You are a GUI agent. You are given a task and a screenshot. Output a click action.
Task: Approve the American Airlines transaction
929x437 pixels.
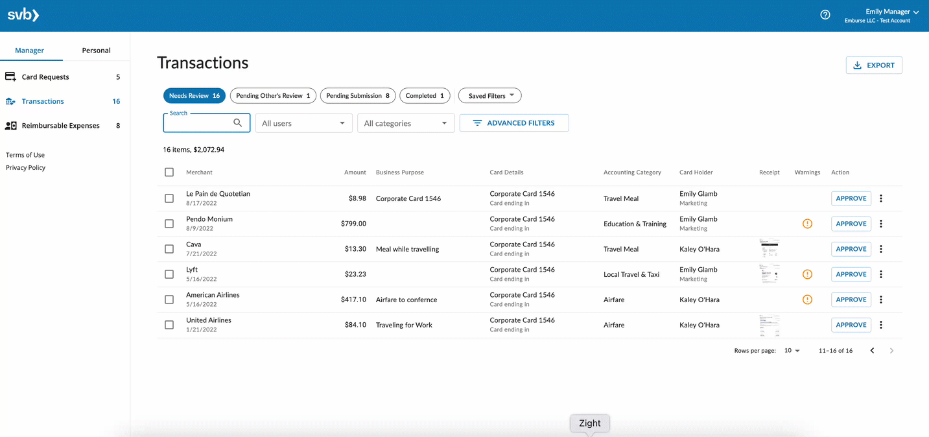pyautogui.click(x=851, y=300)
